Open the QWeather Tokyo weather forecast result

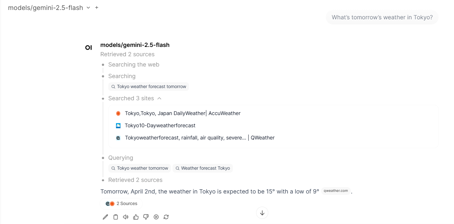point(200,138)
